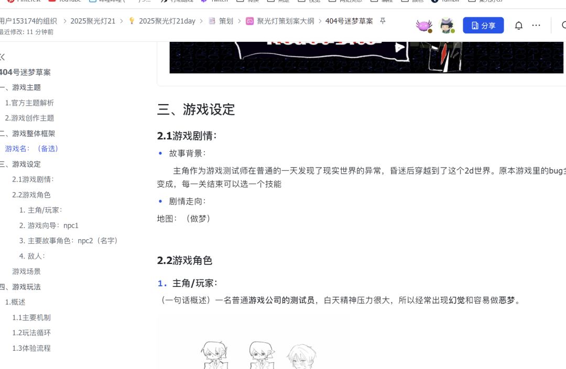This screenshot has height=369, width=566.
Task: Click the game banner image at the top
Action: click(x=366, y=58)
